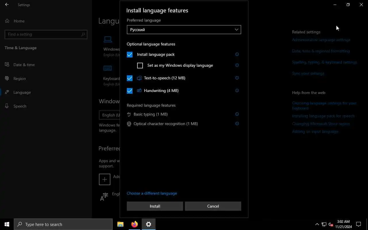Screen dimensions: 368x230
Task: Click Choose a different language link
Action: (152, 193)
